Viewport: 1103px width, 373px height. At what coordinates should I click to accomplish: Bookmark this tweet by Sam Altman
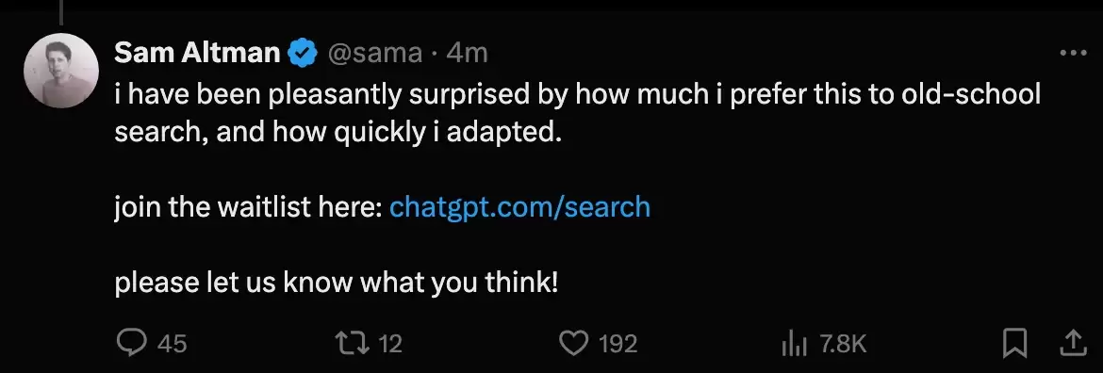coord(1014,343)
